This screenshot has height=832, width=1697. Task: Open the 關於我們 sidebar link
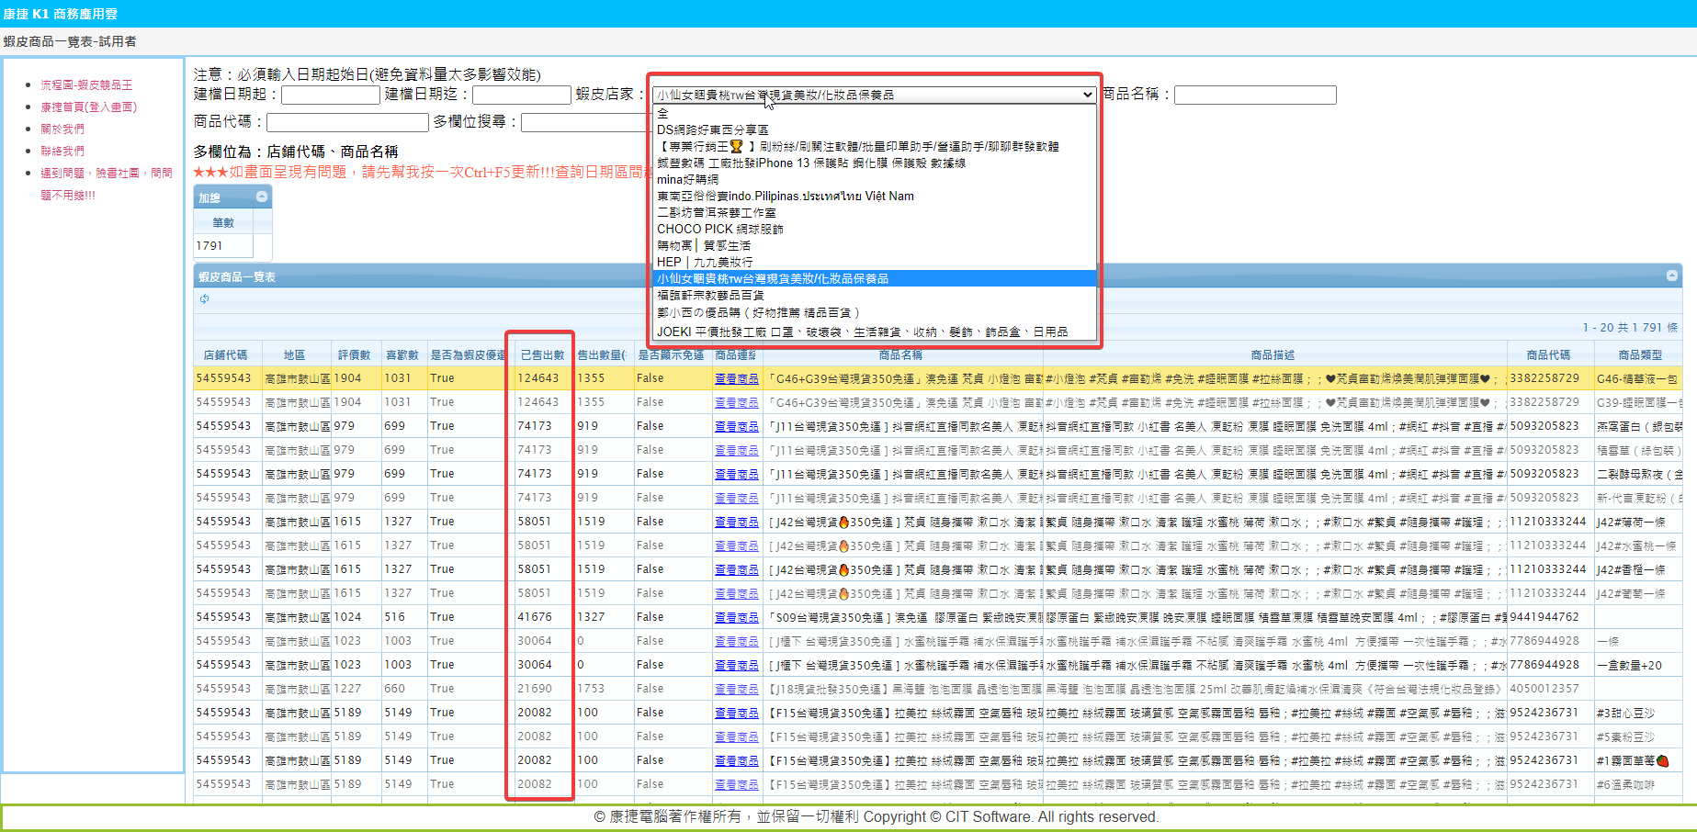62,129
